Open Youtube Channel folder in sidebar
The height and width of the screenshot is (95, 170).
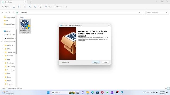click(x=10, y=24)
